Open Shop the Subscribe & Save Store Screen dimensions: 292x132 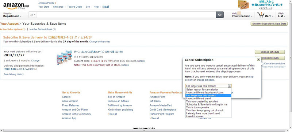click(x=269, y=24)
